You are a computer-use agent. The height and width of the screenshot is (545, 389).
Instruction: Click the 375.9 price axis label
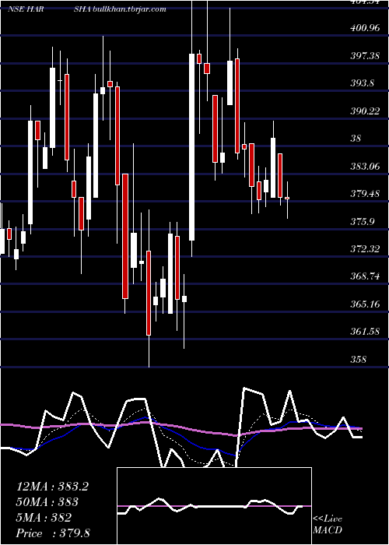tap(363, 221)
